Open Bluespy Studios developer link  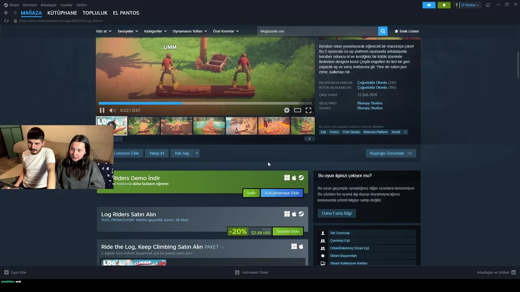pyautogui.click(x=370, y=103)
